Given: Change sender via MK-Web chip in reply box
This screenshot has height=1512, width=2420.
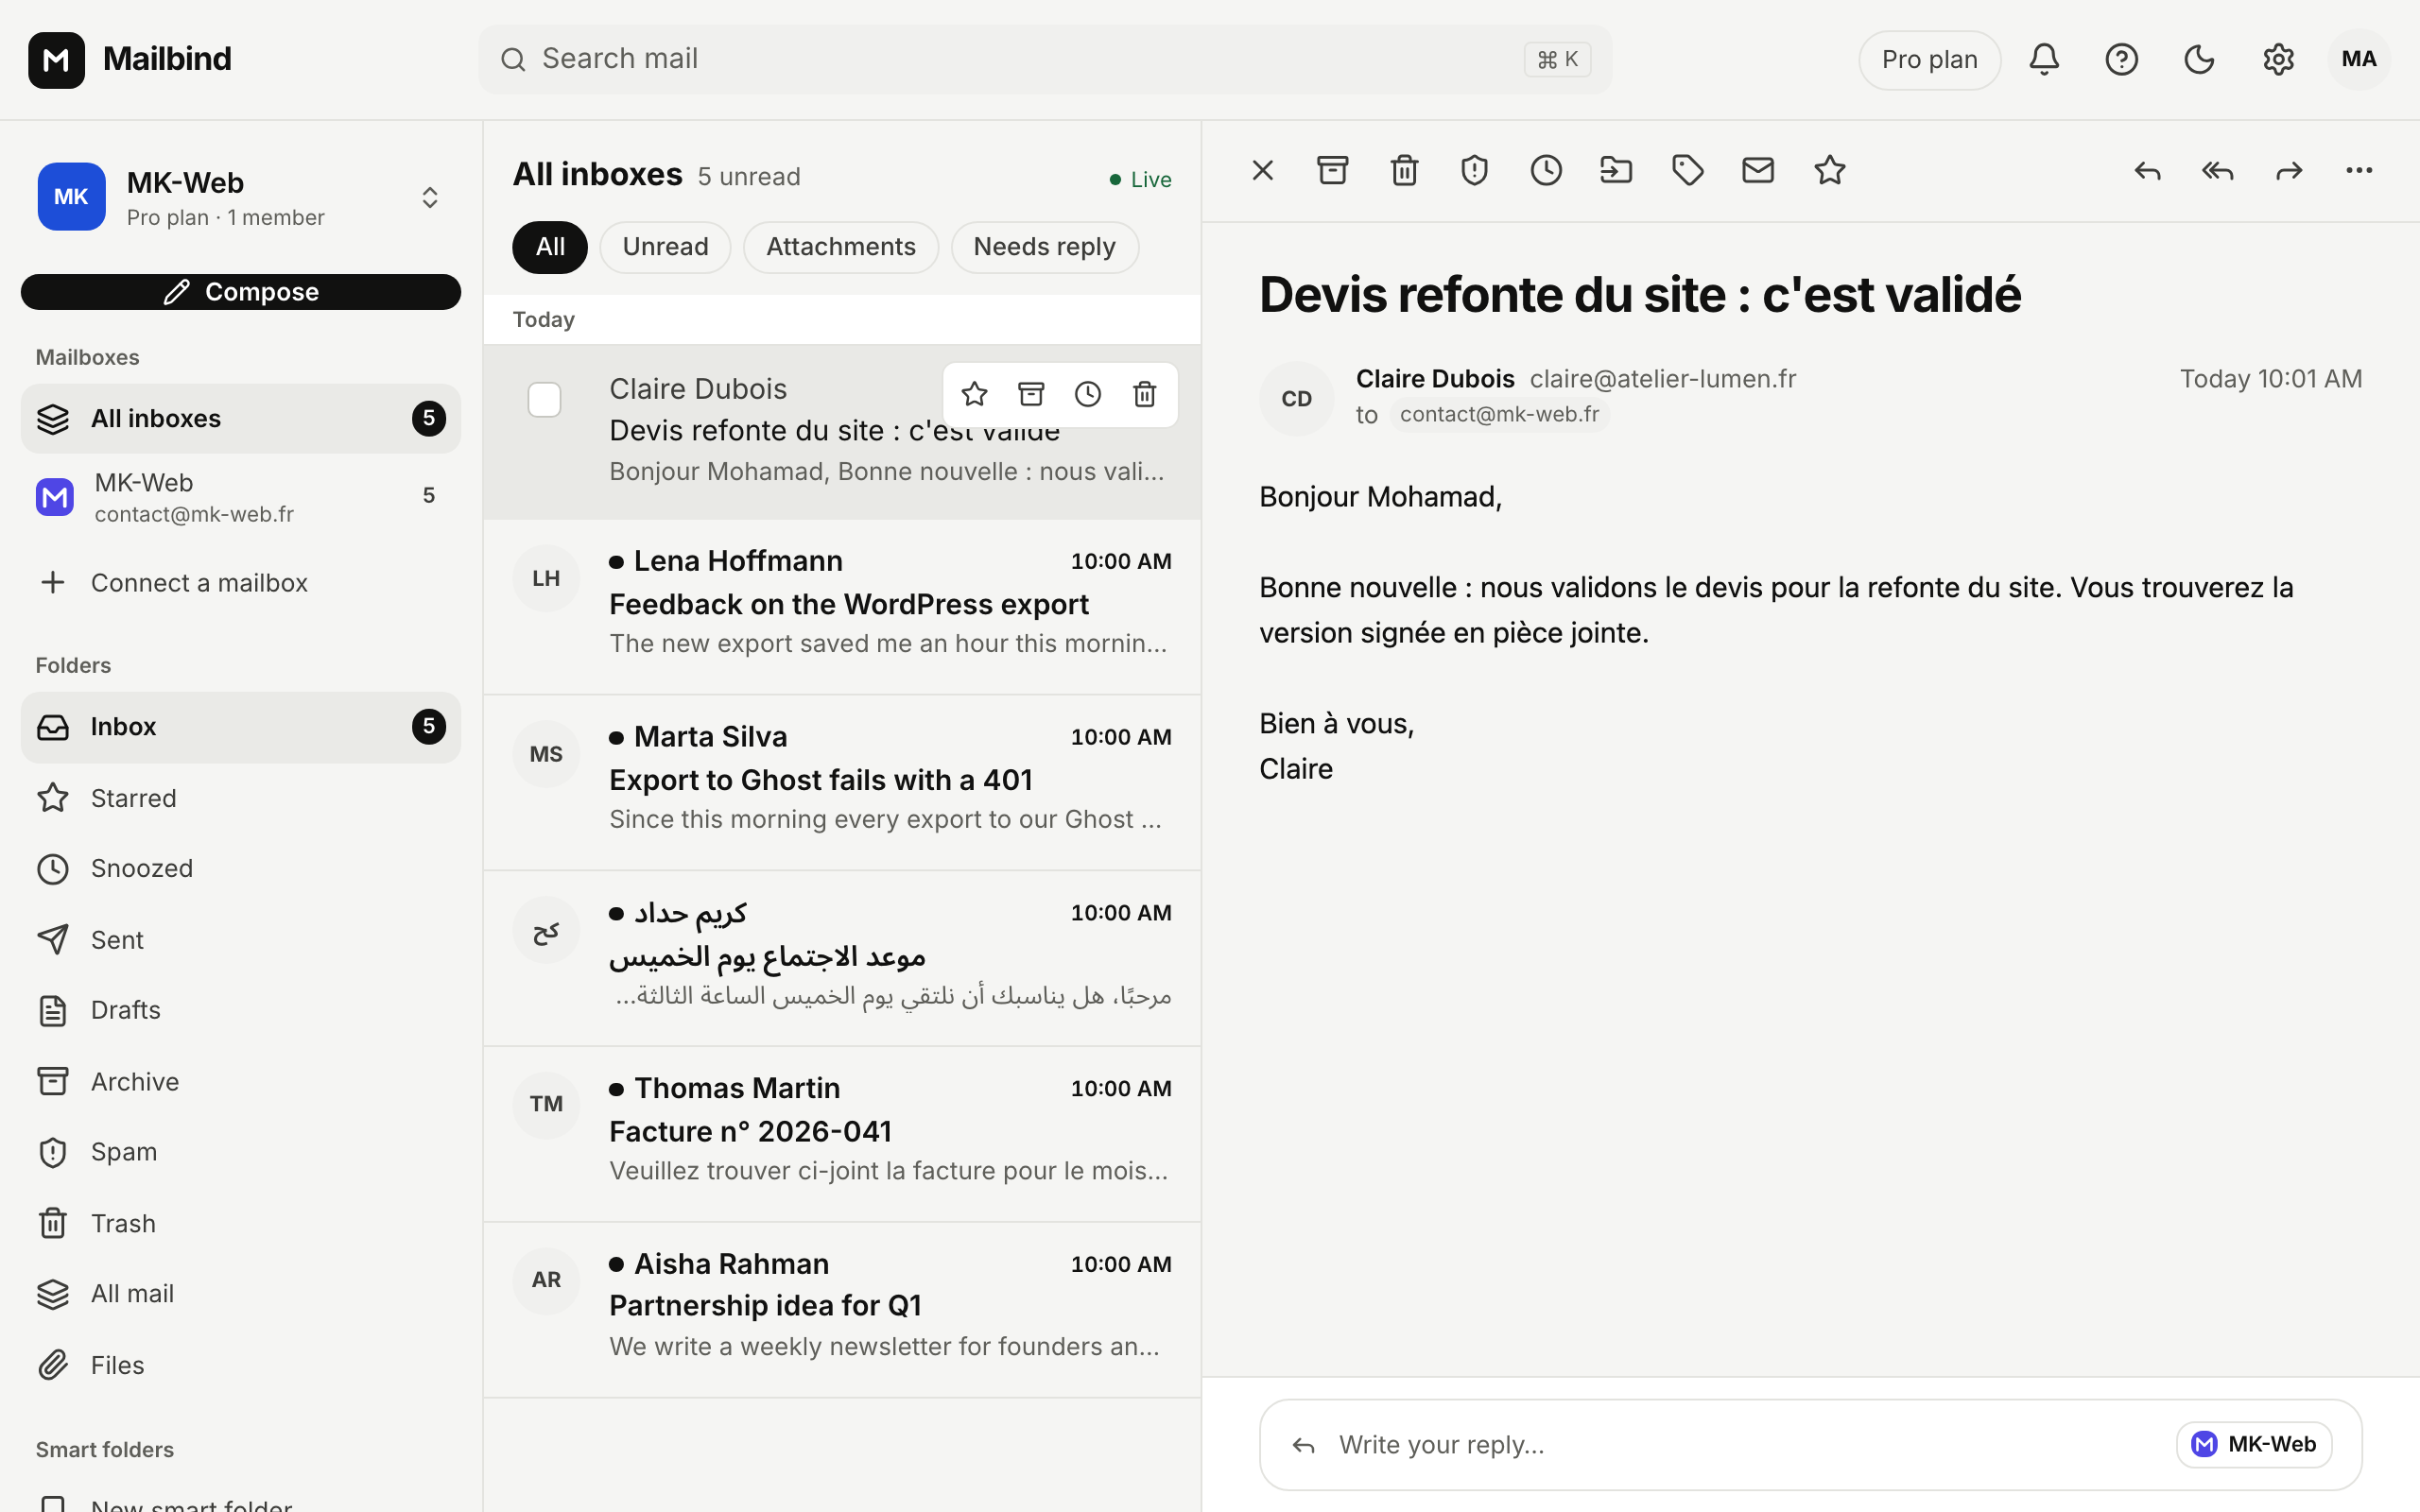Looking at the screenshot, I should [2254, 1445].
